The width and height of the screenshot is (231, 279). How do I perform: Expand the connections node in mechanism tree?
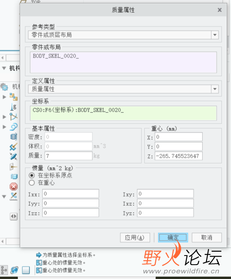4,117
